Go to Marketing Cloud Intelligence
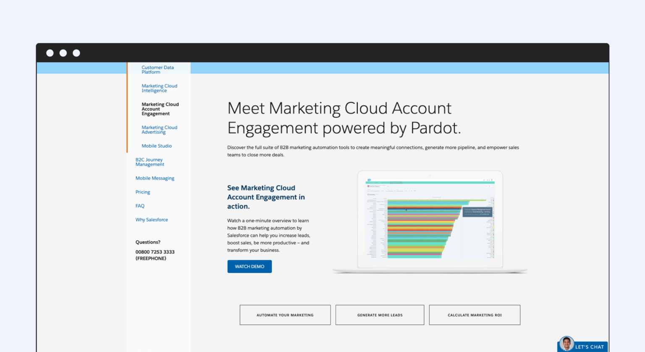Viewport: 645px width, 352px height. (x=159, y=88)
